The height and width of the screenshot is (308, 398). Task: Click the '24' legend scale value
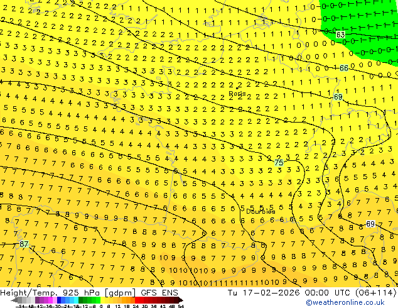[136, 306]
